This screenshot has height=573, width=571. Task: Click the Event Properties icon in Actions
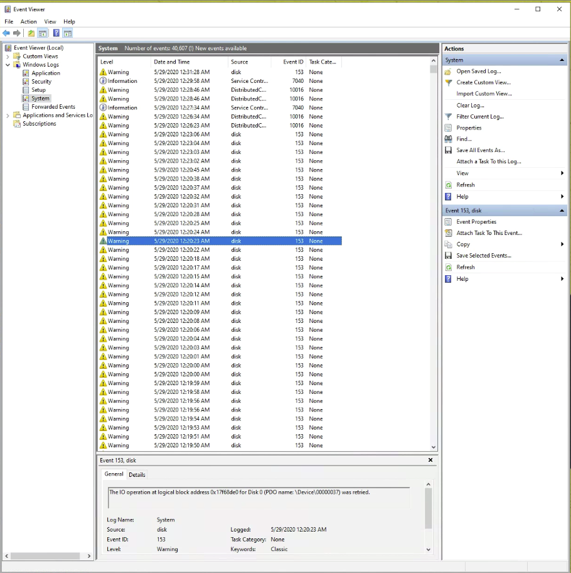click(x=448, y=222)
